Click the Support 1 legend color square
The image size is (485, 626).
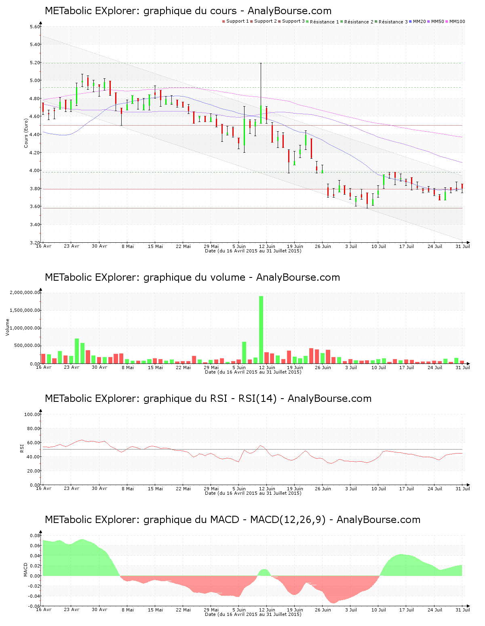click(224, 21)
